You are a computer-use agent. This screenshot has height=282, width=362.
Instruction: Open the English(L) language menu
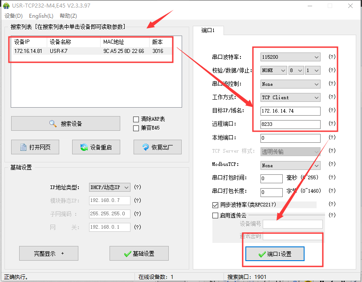[41, 16]
